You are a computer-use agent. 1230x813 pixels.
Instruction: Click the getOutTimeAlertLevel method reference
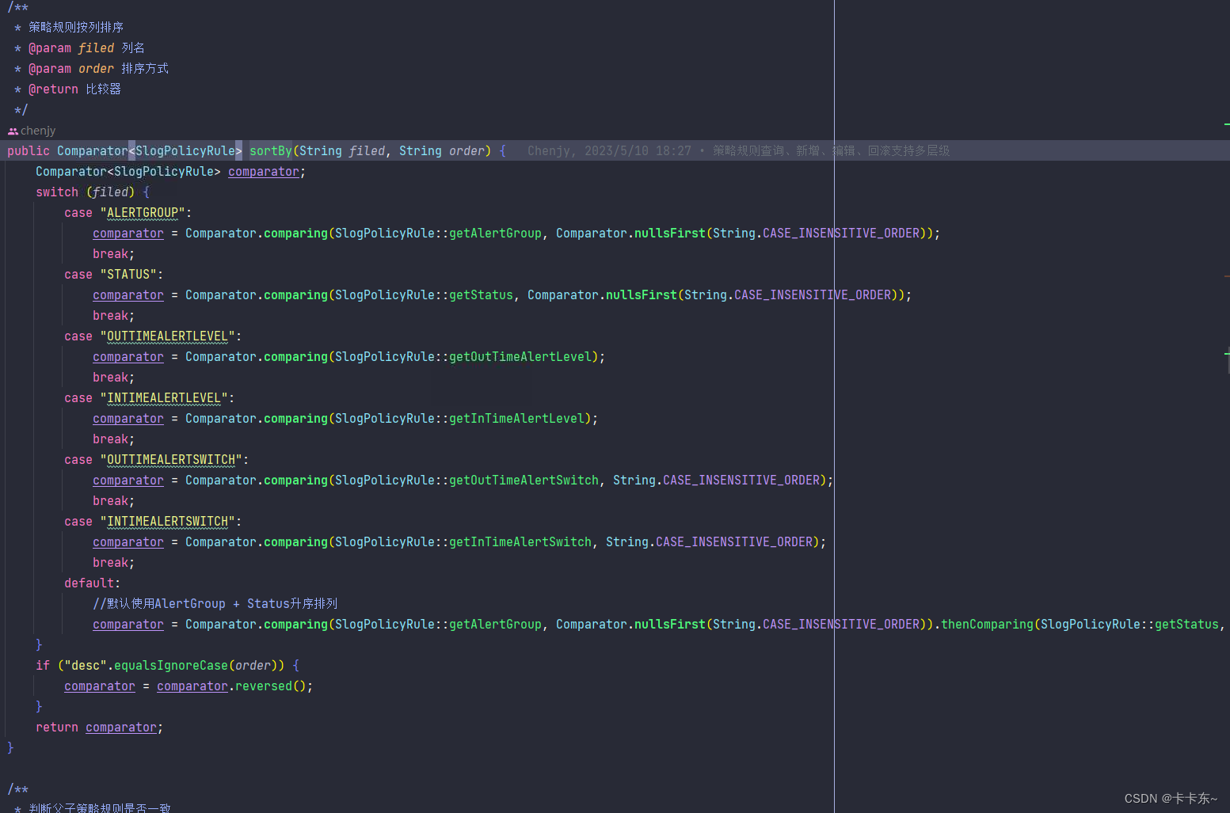point(520,356)
